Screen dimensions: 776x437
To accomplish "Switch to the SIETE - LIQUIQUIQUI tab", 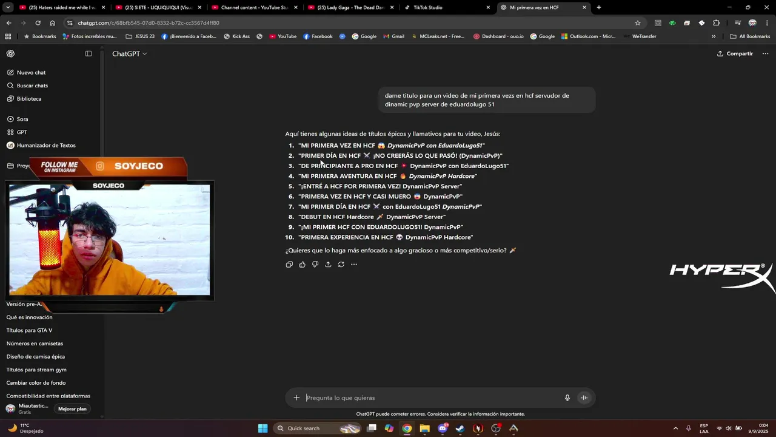I will point(158,7).
